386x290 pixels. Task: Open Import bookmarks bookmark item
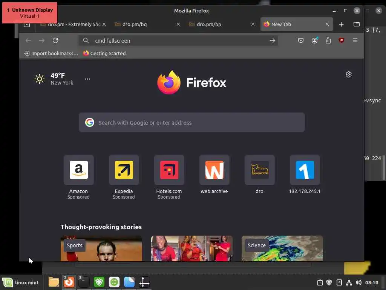pos(51,53)
